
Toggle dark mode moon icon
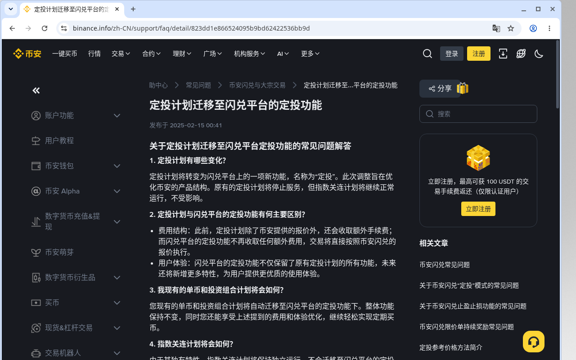[x=539, y=54]
